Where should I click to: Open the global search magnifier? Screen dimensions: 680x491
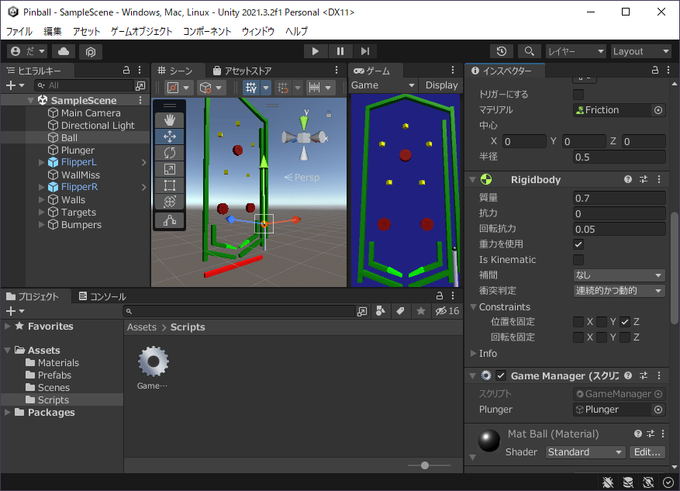(529, 51)
